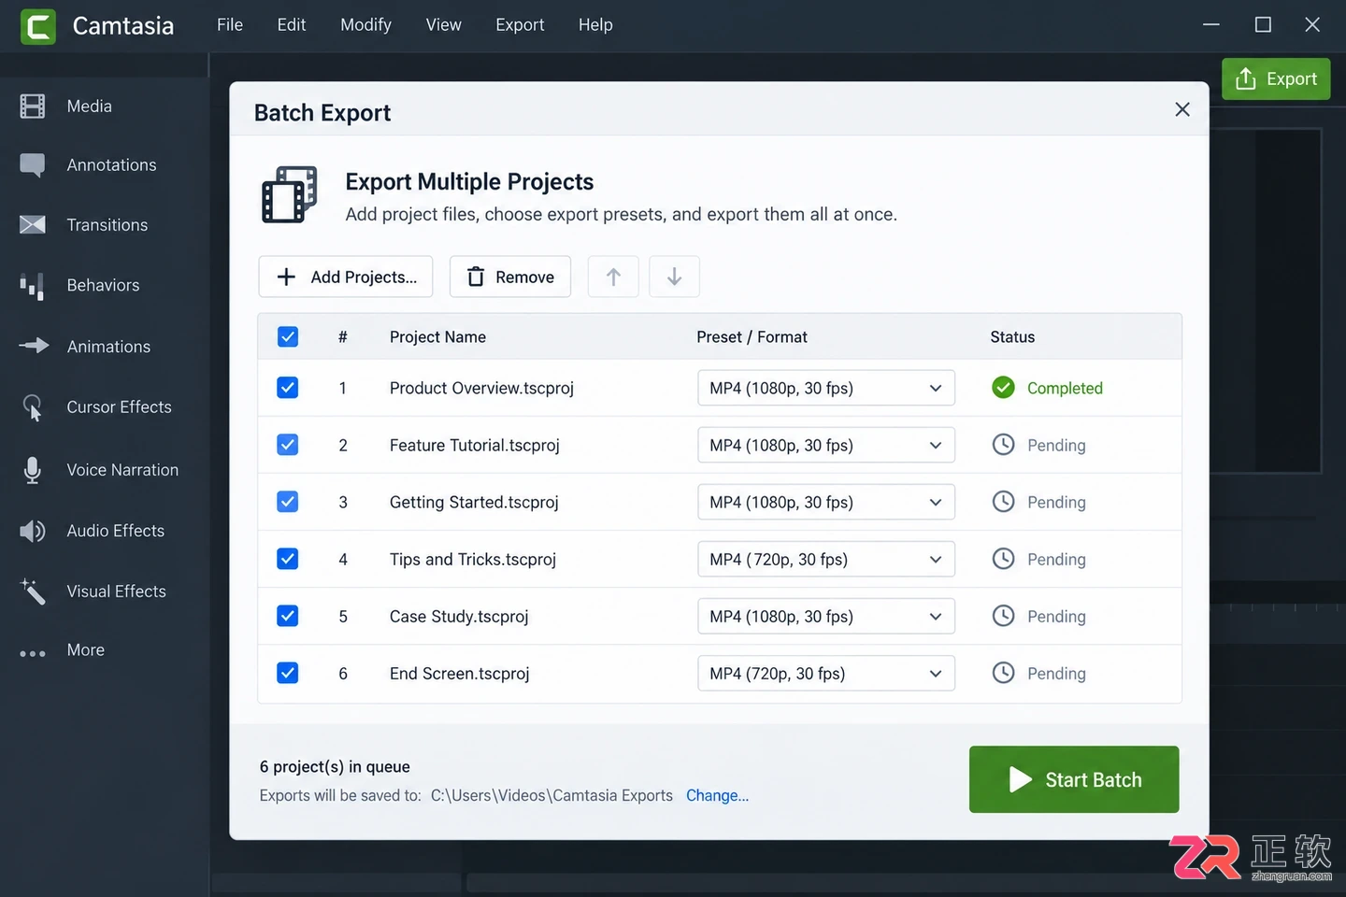Click the Add Projects... button
This screenshot has height=897, width=1346.
click(346, 277)
